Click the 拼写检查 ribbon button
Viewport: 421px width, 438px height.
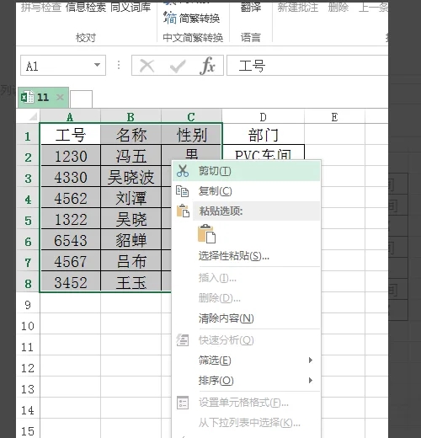pos(41,8)
